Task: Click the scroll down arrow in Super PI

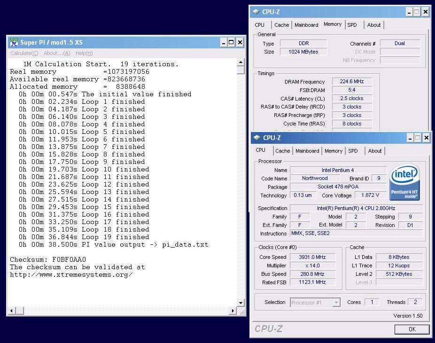Action: (x=241, y=303)
